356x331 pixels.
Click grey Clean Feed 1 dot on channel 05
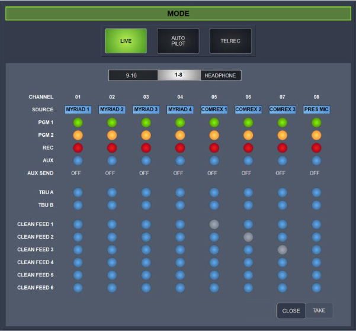(214, 224)
